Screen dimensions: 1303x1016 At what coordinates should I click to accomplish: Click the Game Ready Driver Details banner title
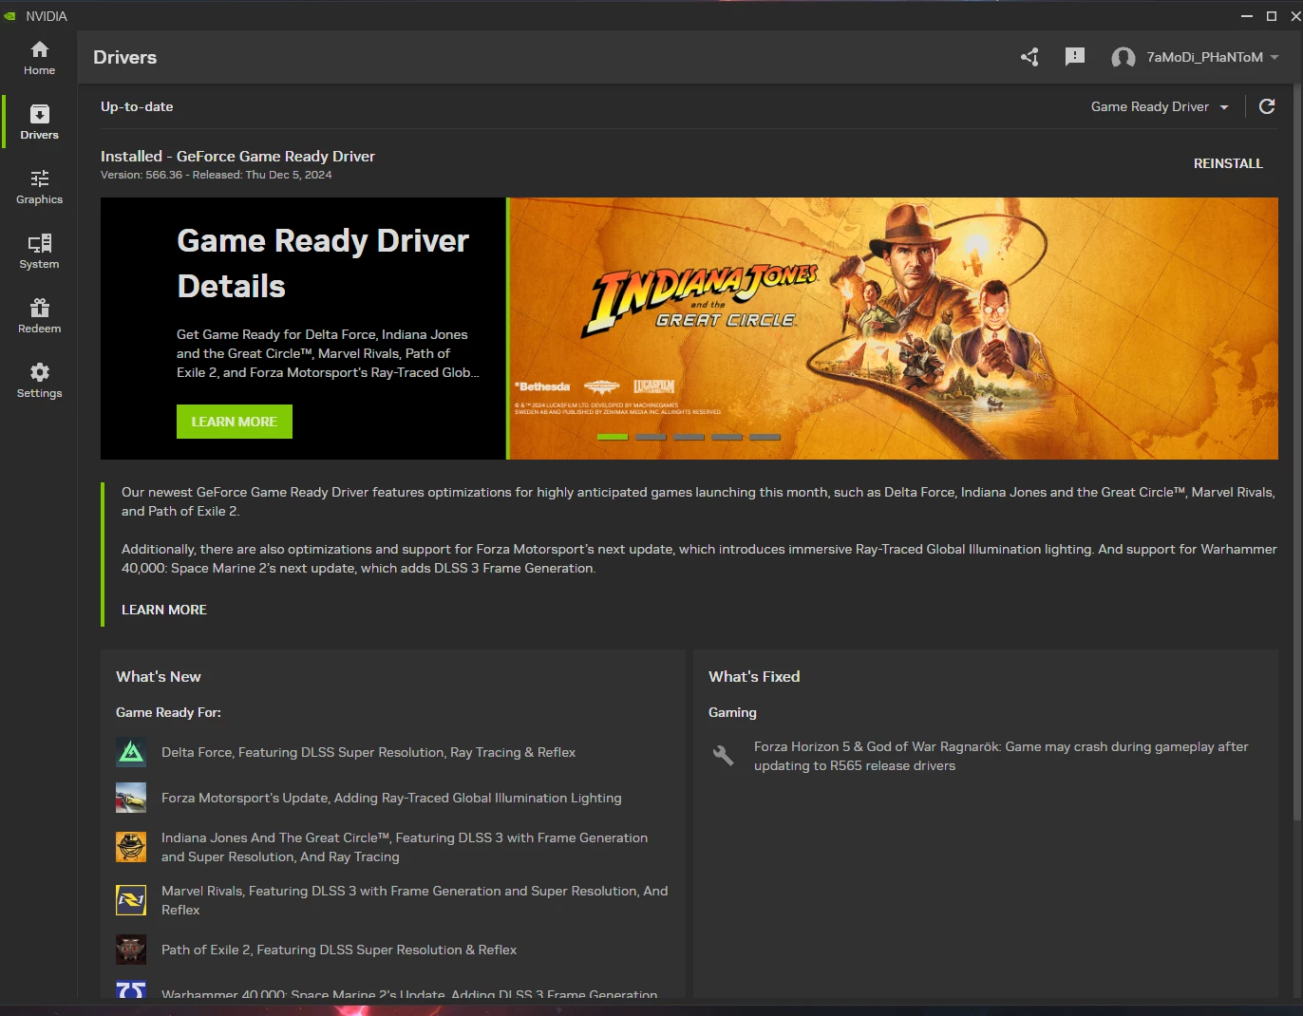click(323, 263)
